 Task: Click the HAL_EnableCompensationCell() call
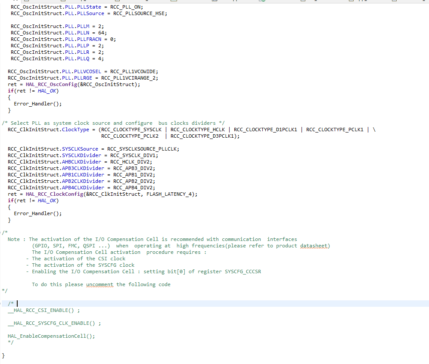51,336
